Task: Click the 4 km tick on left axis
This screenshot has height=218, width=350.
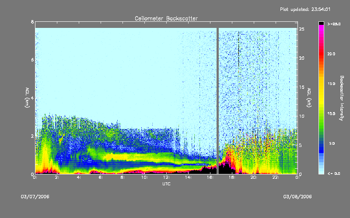Action: click(32, 98)
